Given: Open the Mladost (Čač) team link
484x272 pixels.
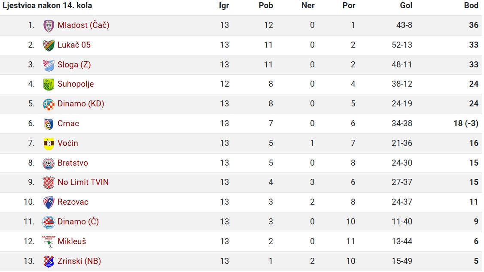Looking at the screenshot, I should tap(83, 25).
